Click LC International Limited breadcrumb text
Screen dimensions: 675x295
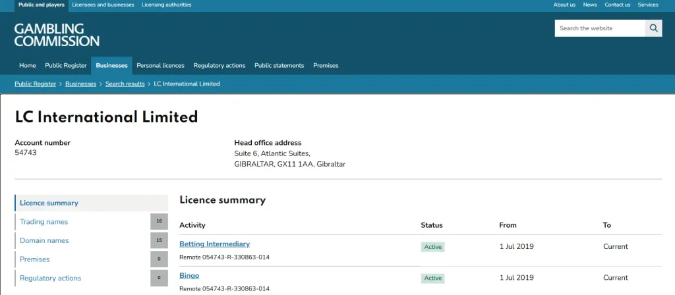(187, 84)
